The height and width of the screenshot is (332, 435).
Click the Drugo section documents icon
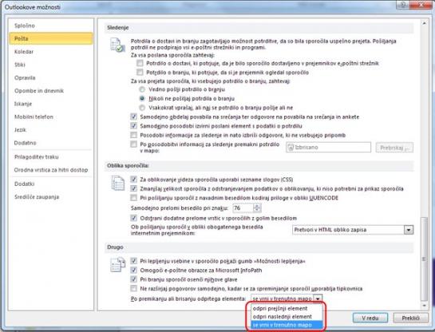tap(118, 264)
